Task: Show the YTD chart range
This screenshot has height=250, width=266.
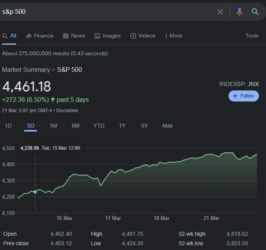Action: coord(99,126)
